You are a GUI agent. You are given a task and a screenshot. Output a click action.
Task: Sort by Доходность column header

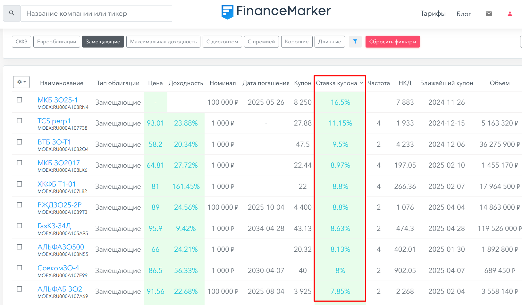click(186, 83)
